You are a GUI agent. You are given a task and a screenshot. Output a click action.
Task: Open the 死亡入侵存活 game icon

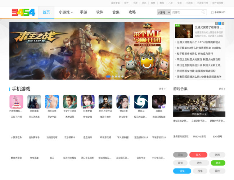[x=105, y=102]
